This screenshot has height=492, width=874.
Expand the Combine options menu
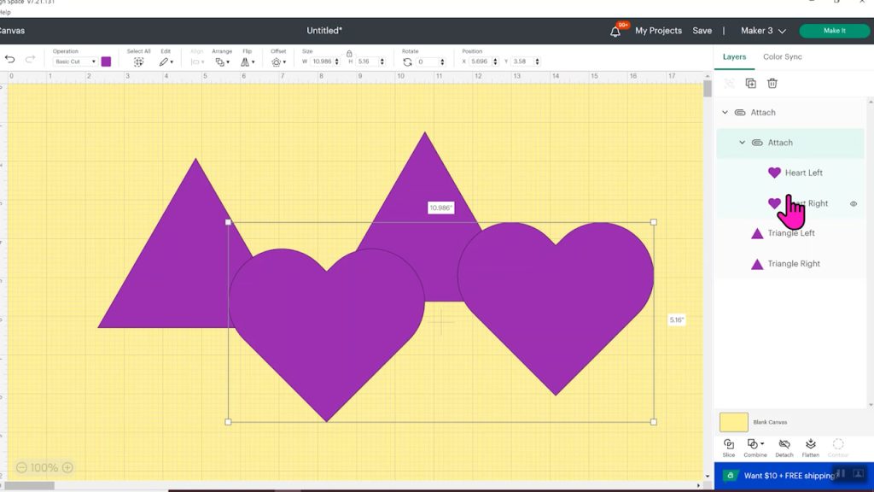(755, 445)
